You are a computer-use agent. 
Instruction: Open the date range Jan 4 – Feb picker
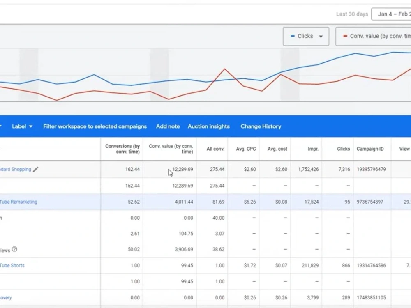coord(391,14)
